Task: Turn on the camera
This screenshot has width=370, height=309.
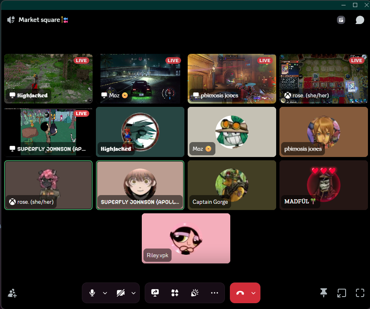Action: click(121, 293)
